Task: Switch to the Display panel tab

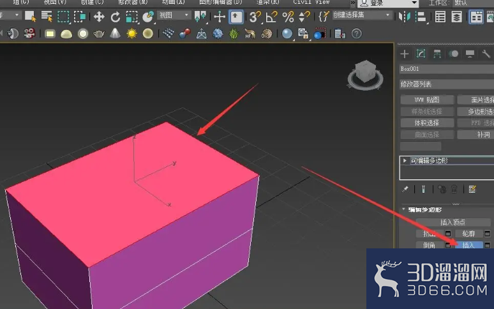Action: [470, 54]
